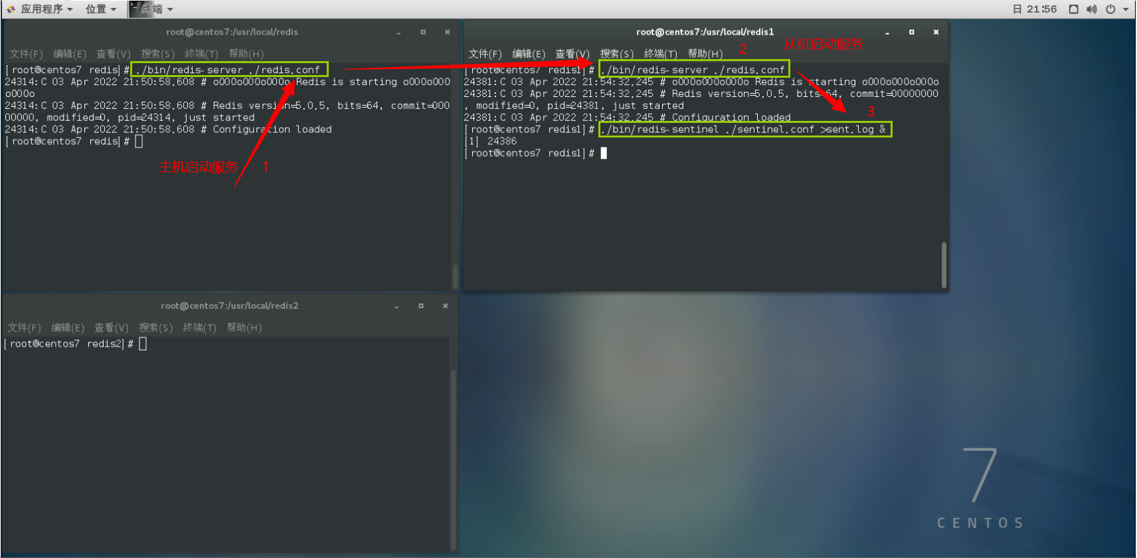The image size is (1137, 558).
Task: Click title bar root@centos7:/usr/local/redis2
Action: pyautogui.click(x=230, y=306)
